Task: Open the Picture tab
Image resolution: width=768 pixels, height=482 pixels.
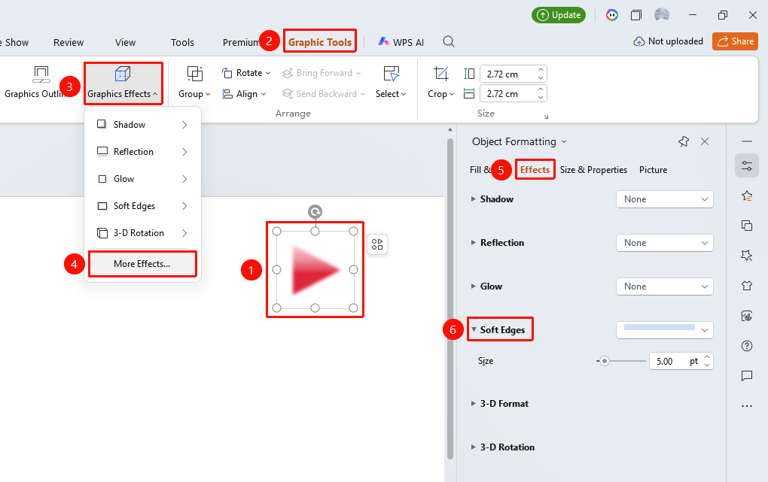Action: [653, 170]
